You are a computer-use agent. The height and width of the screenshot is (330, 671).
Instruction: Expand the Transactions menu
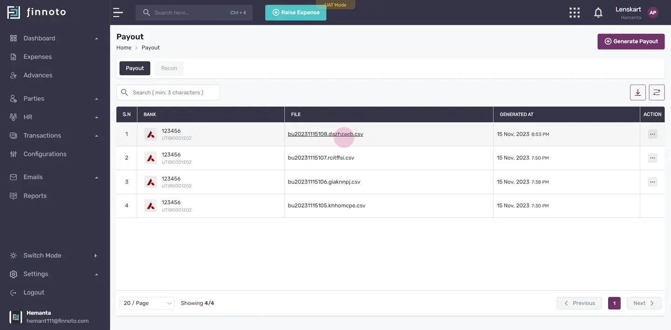[x=55, y=136]
